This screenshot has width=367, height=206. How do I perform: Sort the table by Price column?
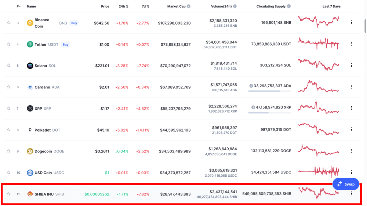click(x=105, y=7)
